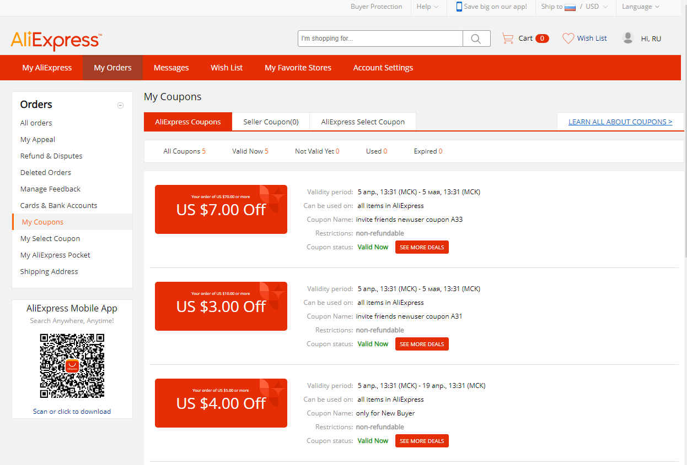Image resolution: width=687 pixels, height=465 pixels.
Task: Open My Favorite Stores in the nav bar
Action: pyautogui.click(x=298, y=68)
